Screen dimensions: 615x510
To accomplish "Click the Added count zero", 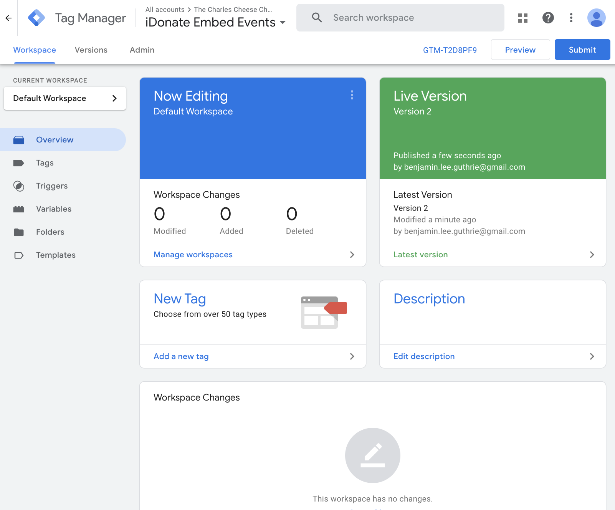I will pyautogui.click(x=226, y=214).
